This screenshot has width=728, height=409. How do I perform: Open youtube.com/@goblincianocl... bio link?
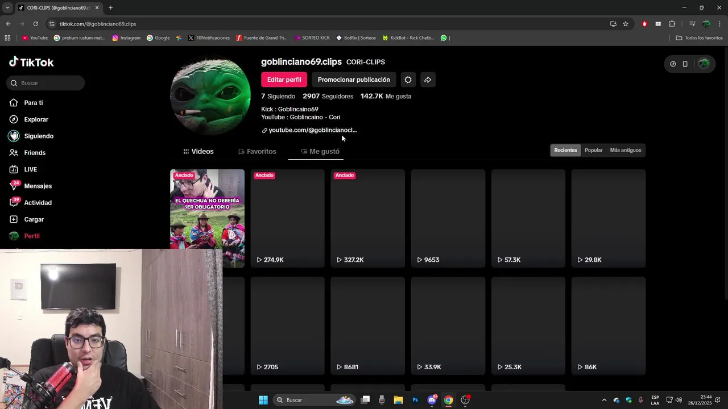tap(309, 130)
